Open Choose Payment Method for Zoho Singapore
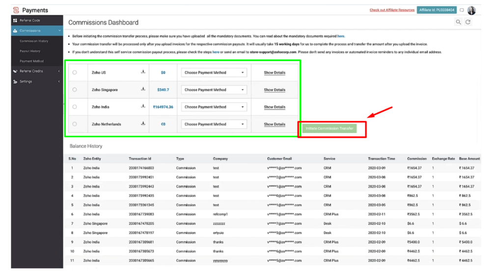The width and height of the screenshot is (495, 276). coord(214,90)
